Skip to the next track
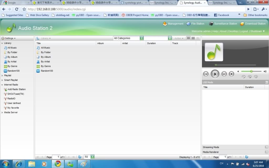269x168 pixels. pyautogui.click(x=224, y=74)
